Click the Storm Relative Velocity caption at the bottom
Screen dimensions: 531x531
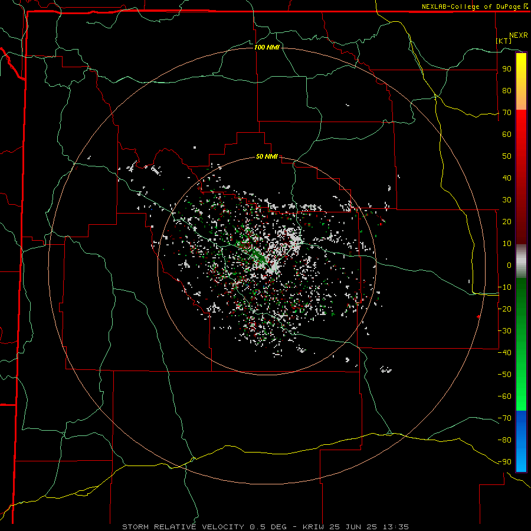265,527
